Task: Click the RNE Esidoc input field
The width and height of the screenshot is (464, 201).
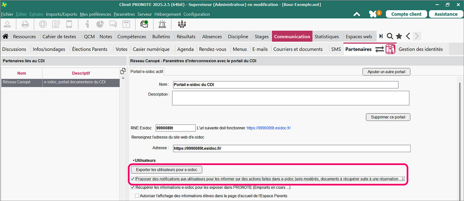Action: (x=176, y=128)
